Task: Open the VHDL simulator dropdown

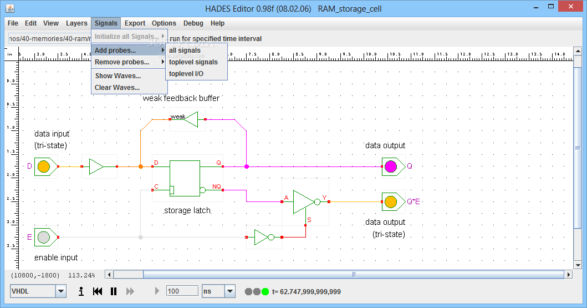Action: [x=60, y=291]
